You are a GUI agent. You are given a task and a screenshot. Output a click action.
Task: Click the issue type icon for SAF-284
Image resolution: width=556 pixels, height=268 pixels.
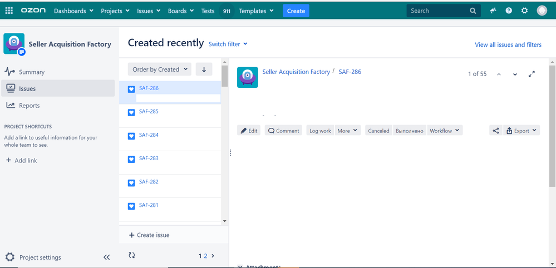point(131,136)
